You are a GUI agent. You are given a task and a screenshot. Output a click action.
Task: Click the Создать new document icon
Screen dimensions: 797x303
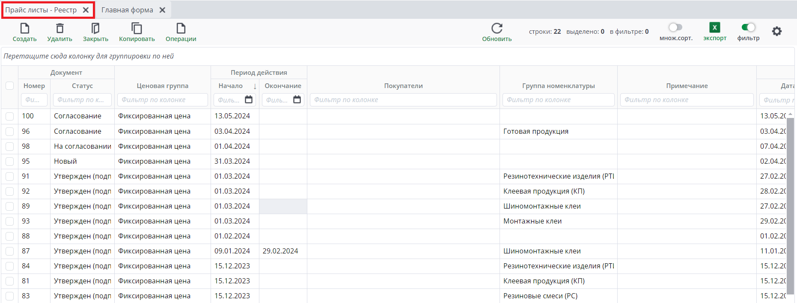pyautogui.click(x=25, y=29)
